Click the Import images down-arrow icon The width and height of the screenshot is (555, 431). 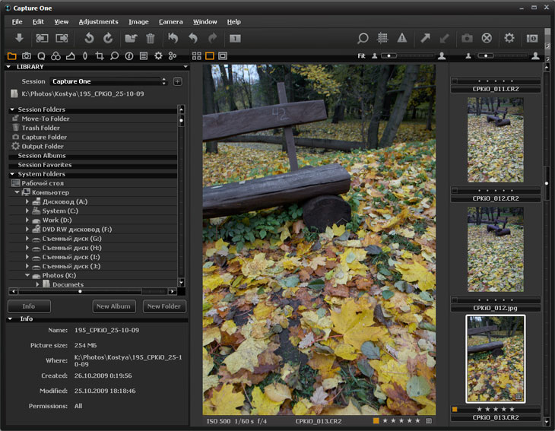[x=19, y=38]
